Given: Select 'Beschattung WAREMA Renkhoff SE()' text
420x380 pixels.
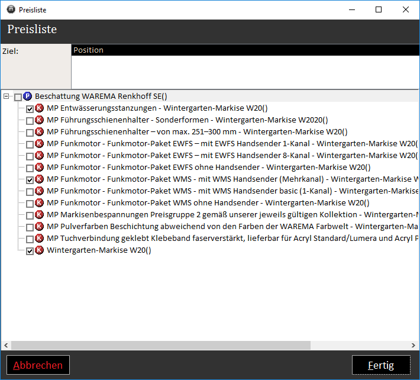Looking at the screenshot, I should [x=101, y=96].
